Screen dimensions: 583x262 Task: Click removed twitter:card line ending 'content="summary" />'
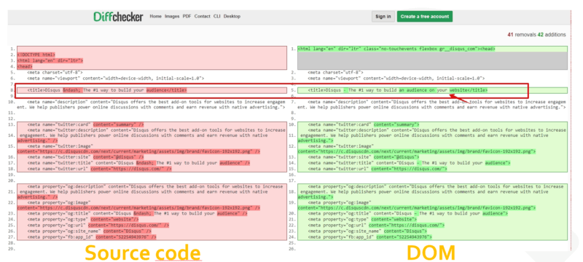85,124
